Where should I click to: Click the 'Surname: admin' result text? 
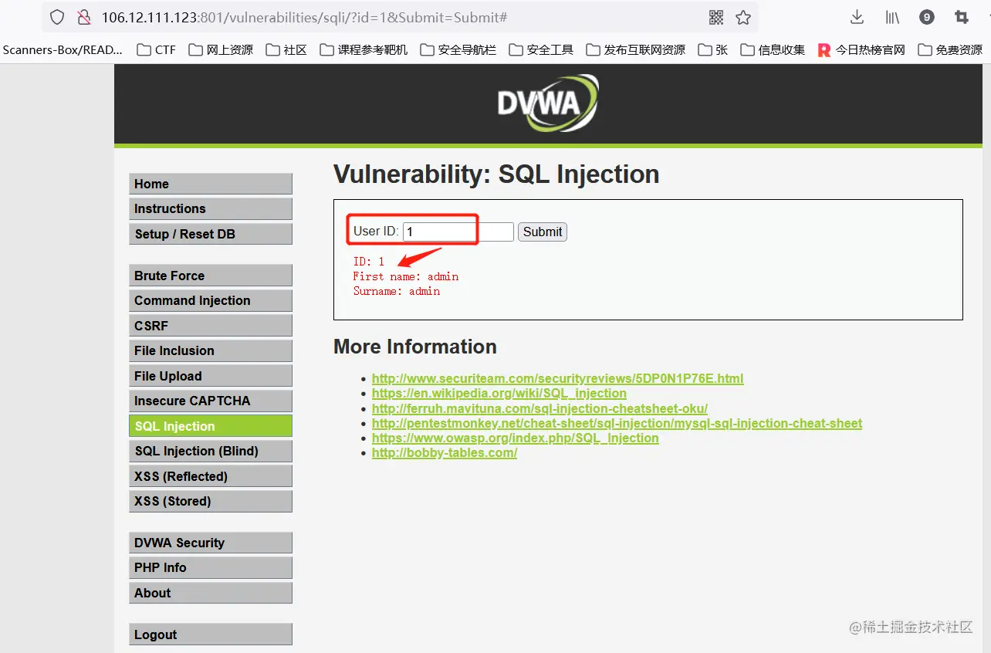tap(397, 291)
